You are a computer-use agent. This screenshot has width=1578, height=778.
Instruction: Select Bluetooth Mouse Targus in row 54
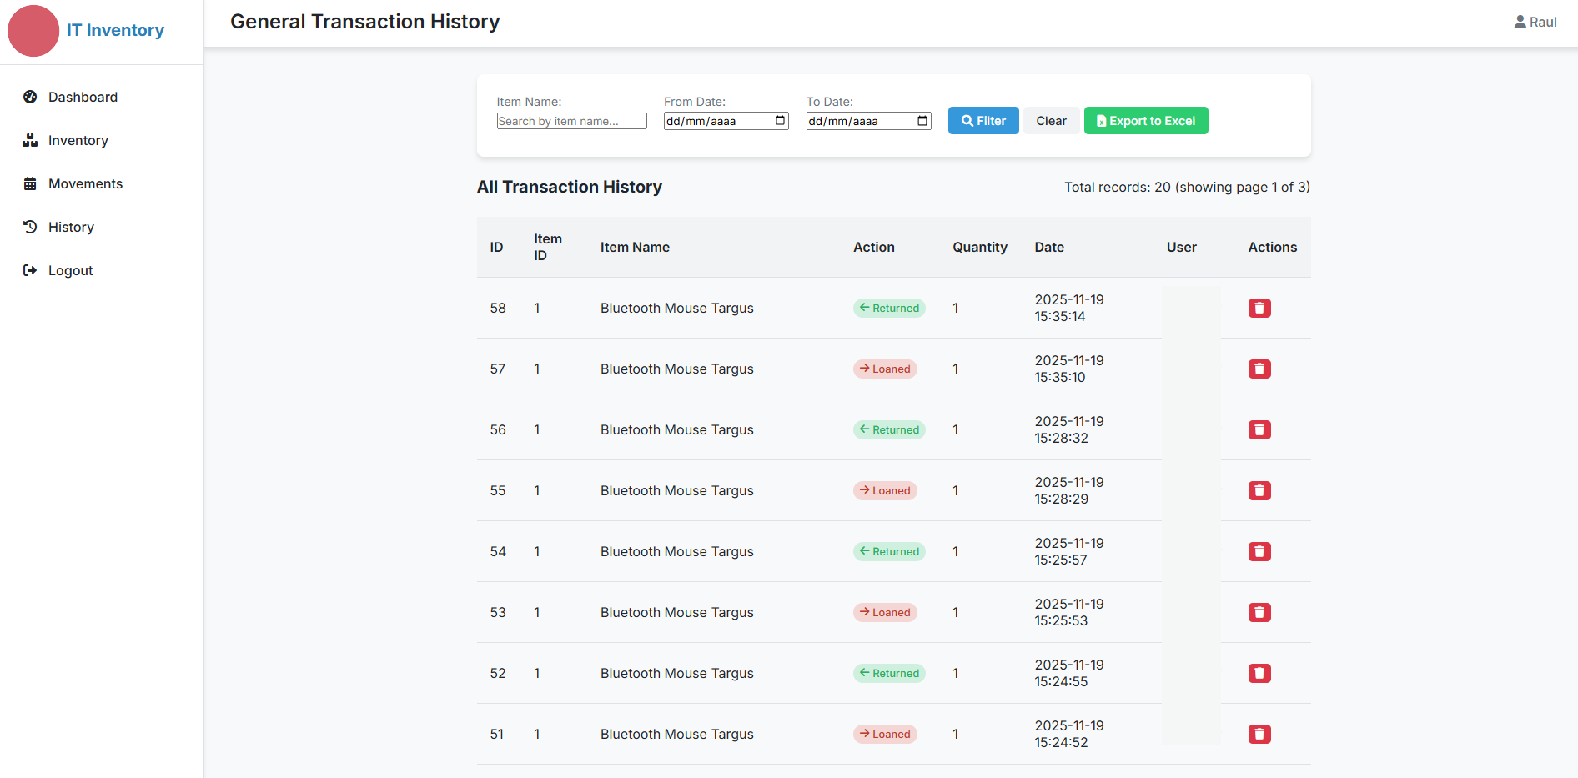pos(677,551)
